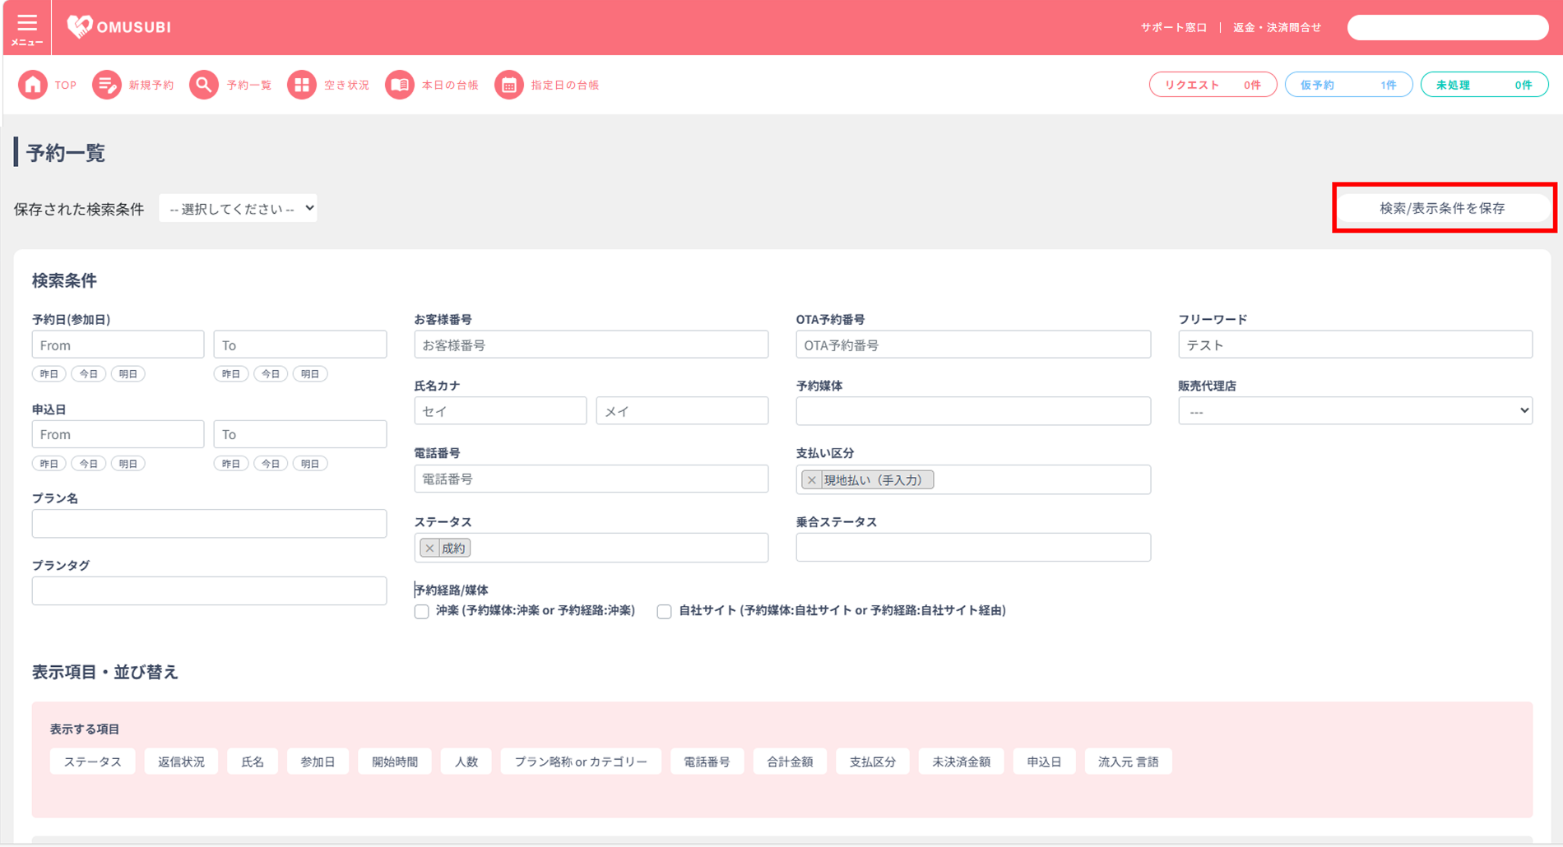Open the 支払い区分 multi-select field
Viewport: 1563px width, 847px height.
(x=973, y=479)
